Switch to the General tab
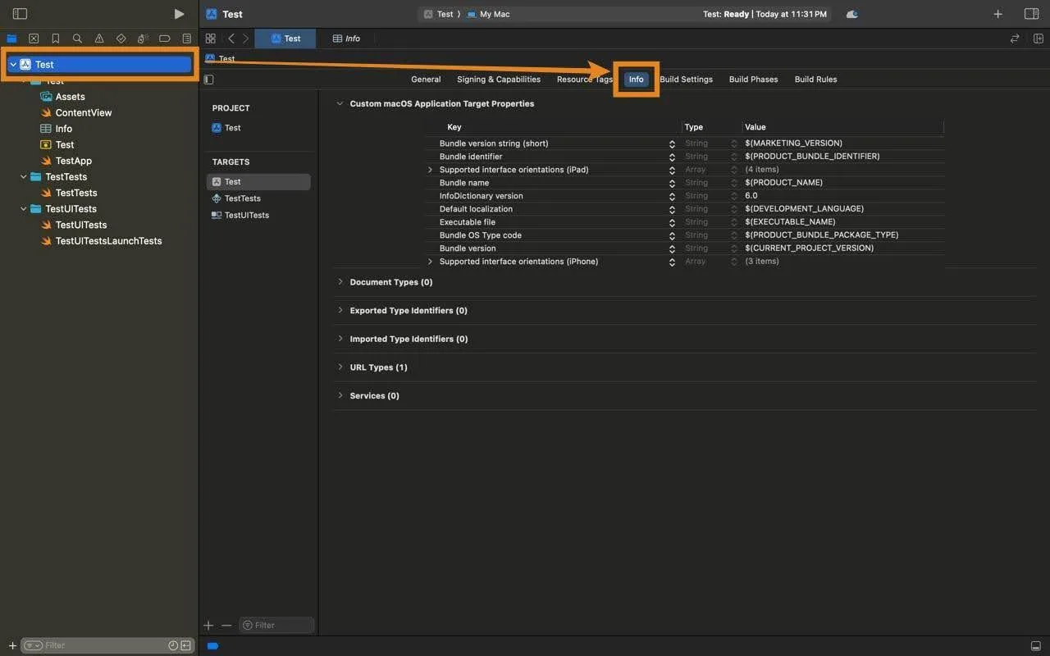The width and height of the screenshot is (1050, 656). 426,80
